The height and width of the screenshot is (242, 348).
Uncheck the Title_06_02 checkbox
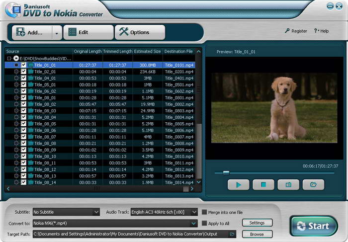click(23, 91)
